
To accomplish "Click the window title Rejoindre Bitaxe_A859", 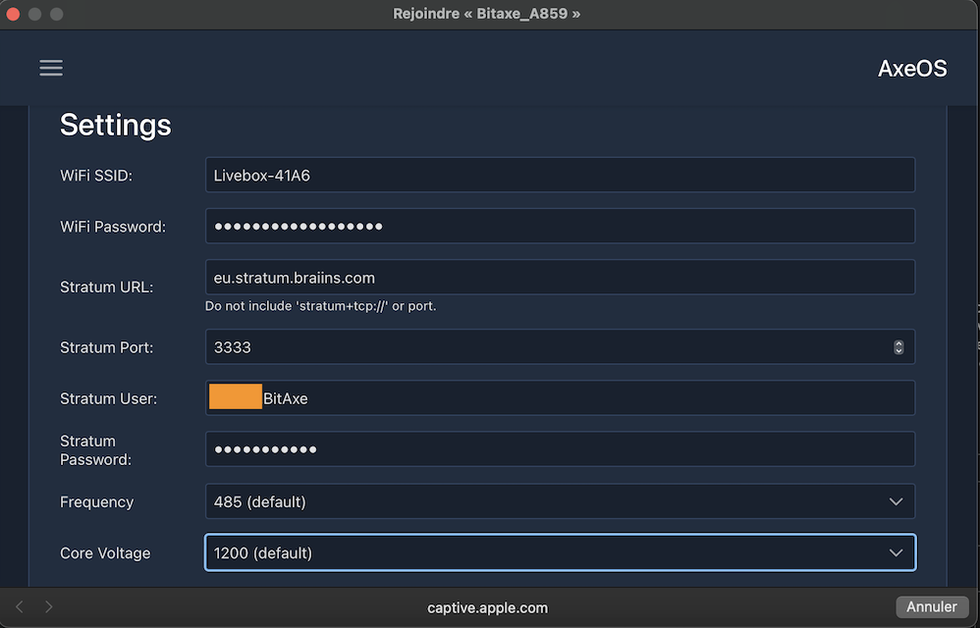I will (488, 15).
